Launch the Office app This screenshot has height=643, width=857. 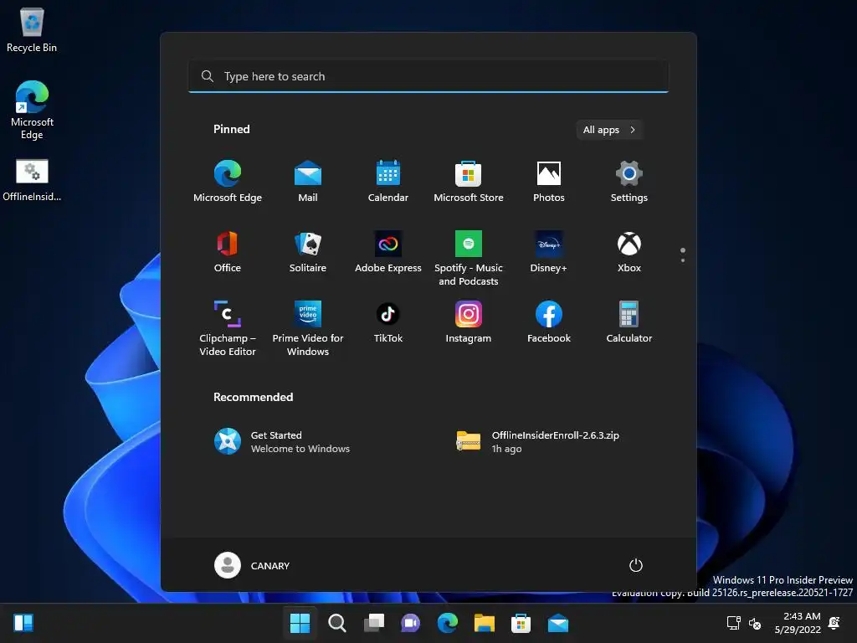[x=228, y=251]
